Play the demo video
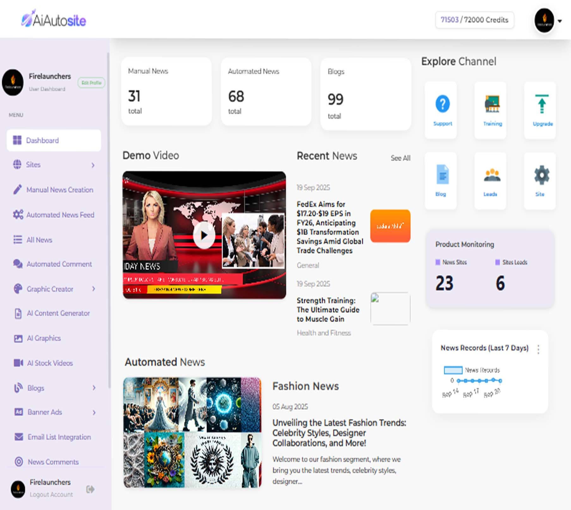Viewport: 571px width, 510px height. [204, 235]
